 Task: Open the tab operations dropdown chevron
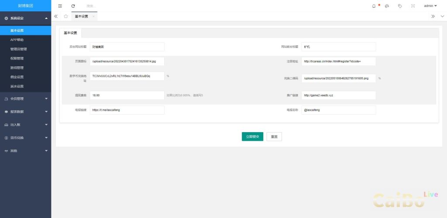[x=442, y=16]
